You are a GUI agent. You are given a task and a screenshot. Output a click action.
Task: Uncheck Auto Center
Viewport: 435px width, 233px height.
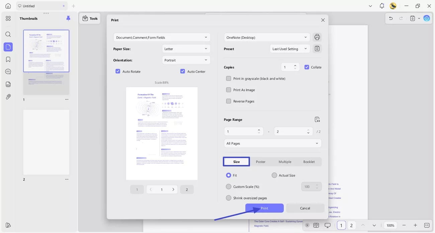click(x=183, y=71)
